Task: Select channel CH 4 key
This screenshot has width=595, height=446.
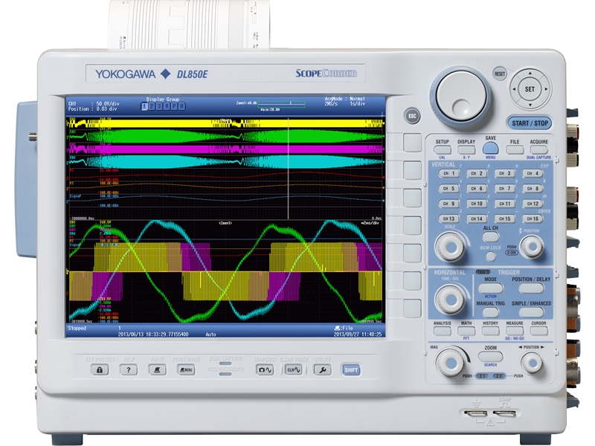Action: tap(533, 173)
